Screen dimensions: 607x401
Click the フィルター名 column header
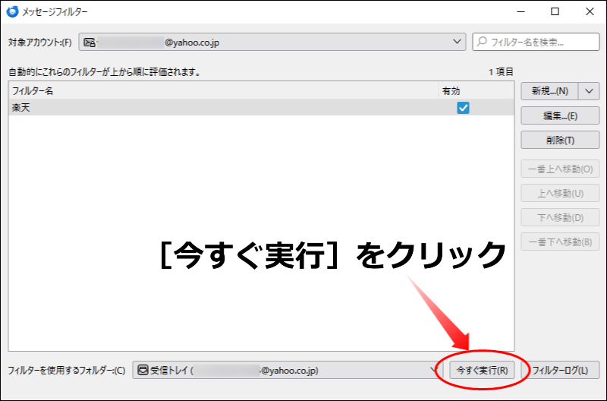coord(223,90)
